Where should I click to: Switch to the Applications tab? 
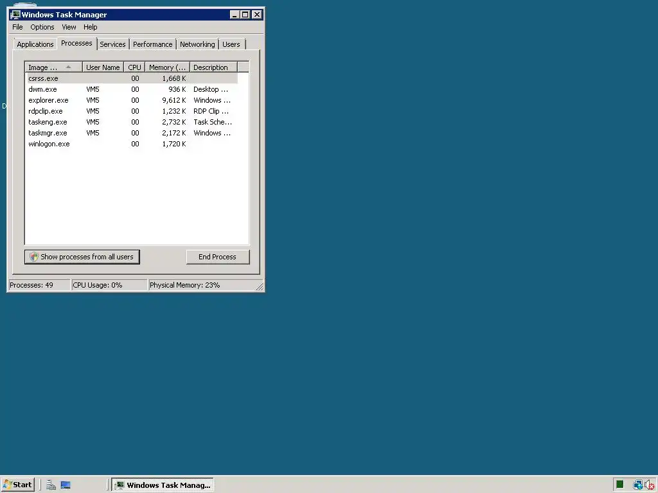click(35, 44)
